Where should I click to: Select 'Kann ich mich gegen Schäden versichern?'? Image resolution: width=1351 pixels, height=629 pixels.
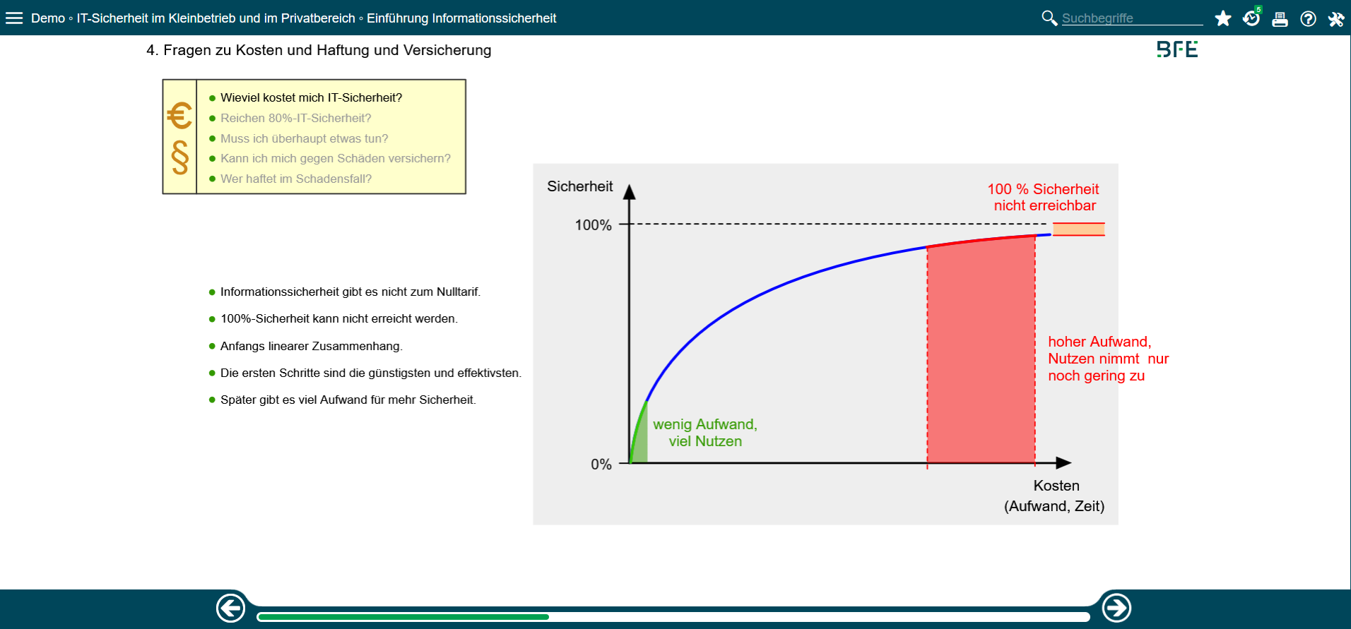click(335, 159)
